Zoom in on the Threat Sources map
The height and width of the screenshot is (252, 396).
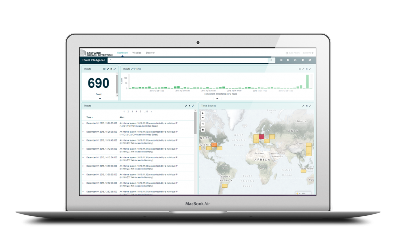[203, 113]
